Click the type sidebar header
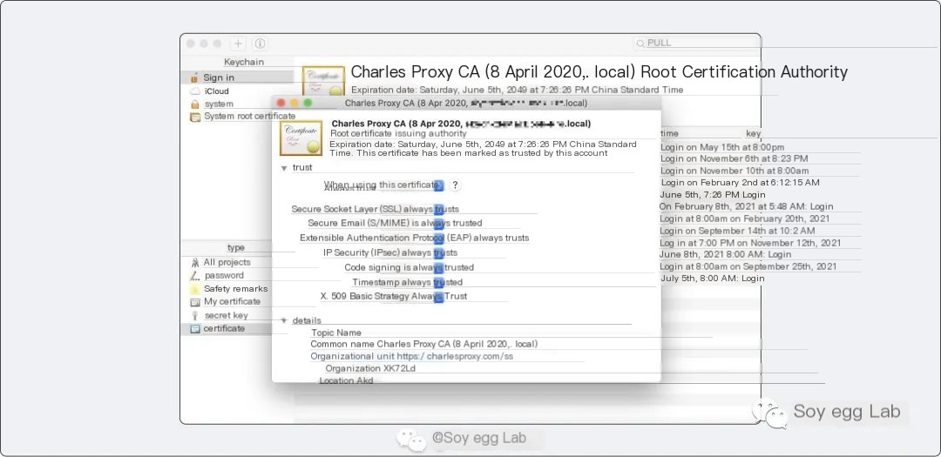 [236, 248]
